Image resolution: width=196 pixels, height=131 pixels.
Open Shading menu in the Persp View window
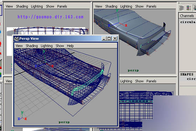(32, 46)
